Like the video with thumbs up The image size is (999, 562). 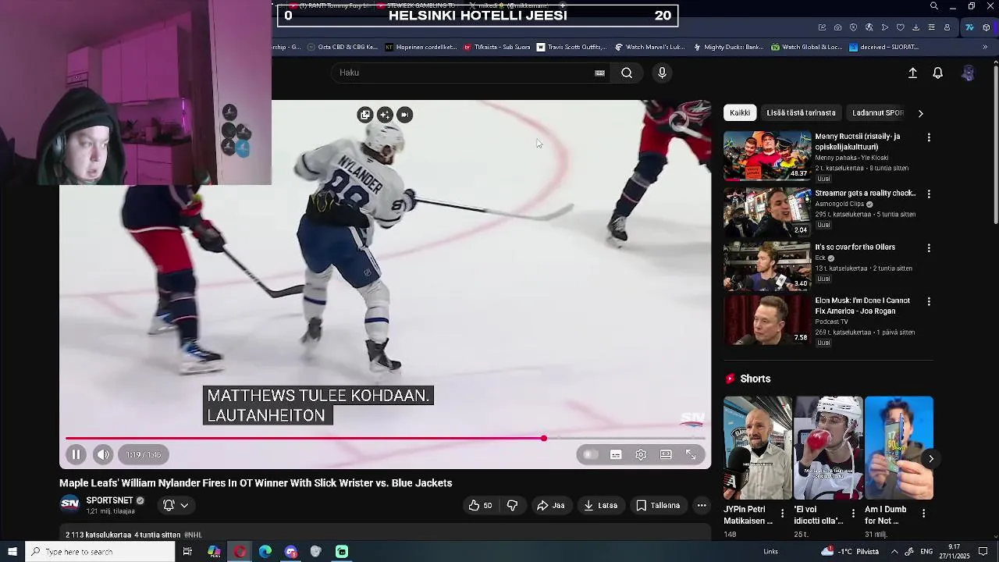(480, 505)
